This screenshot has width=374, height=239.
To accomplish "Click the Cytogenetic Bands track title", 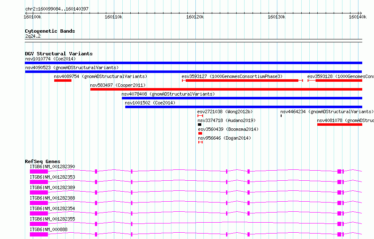I will [50, 31].
